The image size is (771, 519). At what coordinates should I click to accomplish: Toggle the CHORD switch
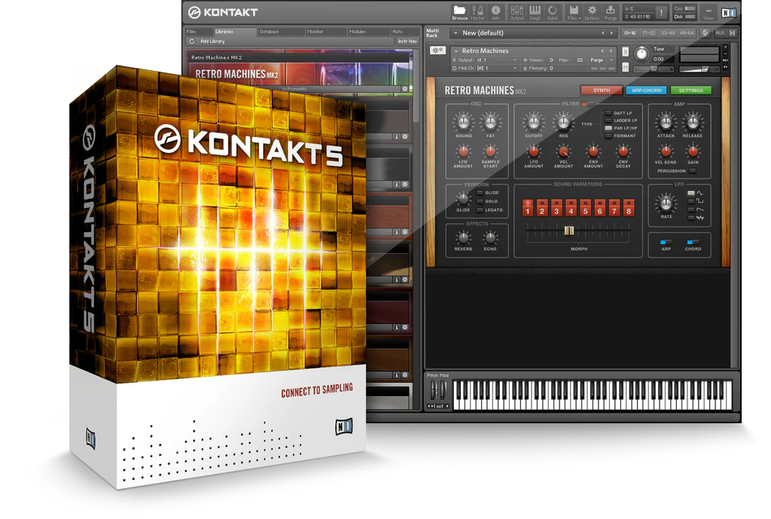(x=693, y=242)
